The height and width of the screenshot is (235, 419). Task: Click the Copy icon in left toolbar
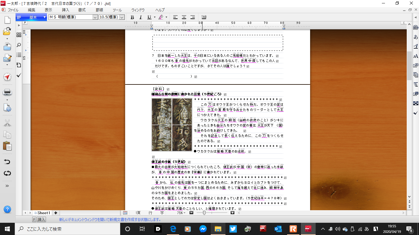pos(7,134)
